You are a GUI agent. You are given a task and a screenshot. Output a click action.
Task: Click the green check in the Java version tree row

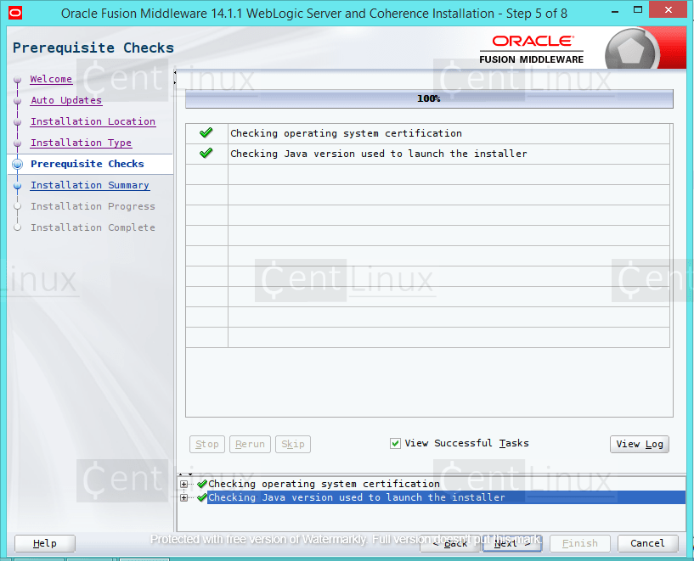point(202,497)
